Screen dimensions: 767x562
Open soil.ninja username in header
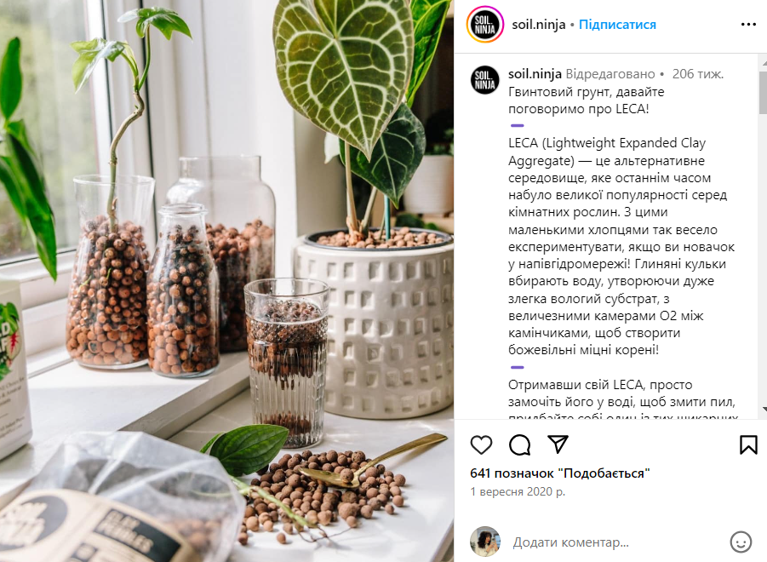coord(539,25)
